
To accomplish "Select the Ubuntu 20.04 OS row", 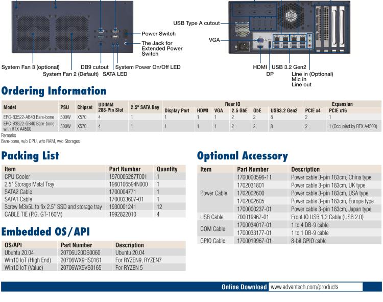I will click(19, 252).
